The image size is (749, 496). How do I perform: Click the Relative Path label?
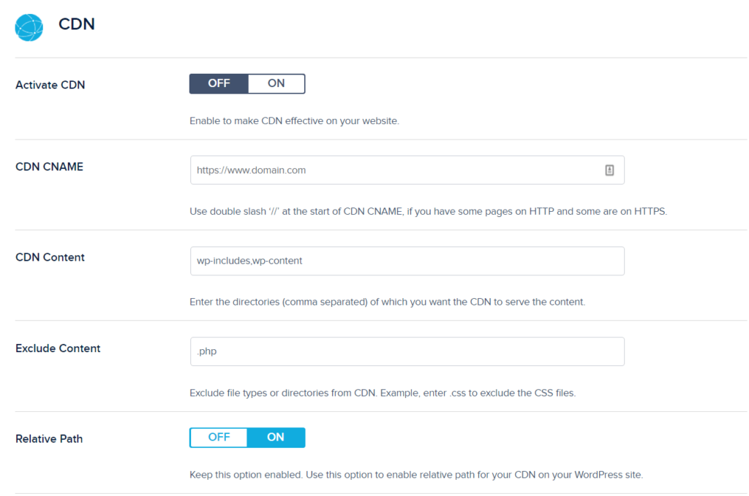pos(49,439)
